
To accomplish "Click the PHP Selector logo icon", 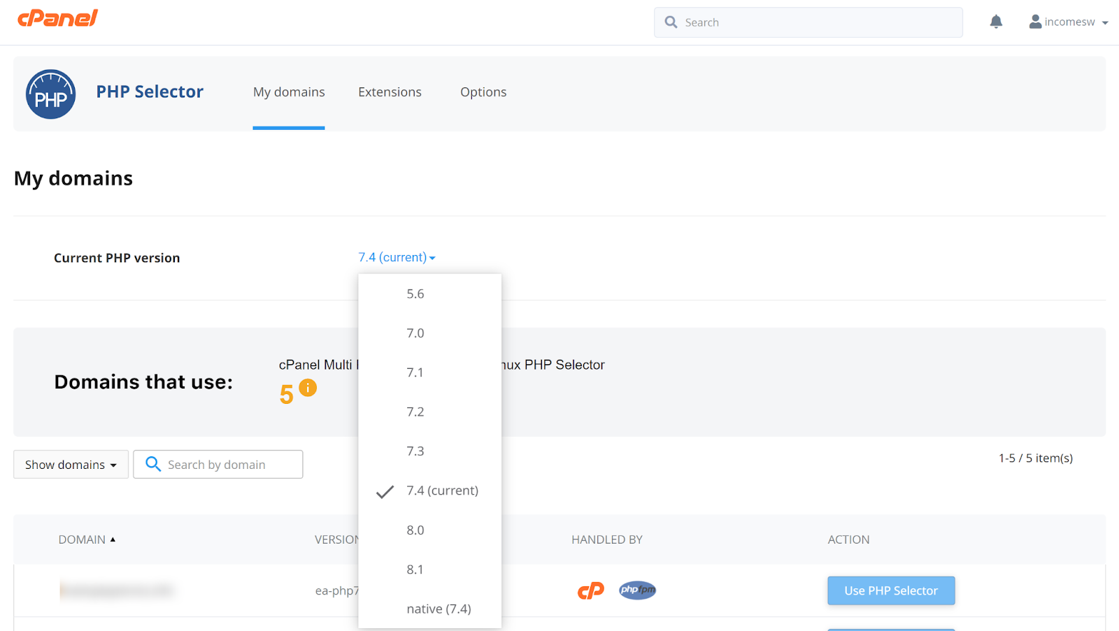I will coord(51,94).
